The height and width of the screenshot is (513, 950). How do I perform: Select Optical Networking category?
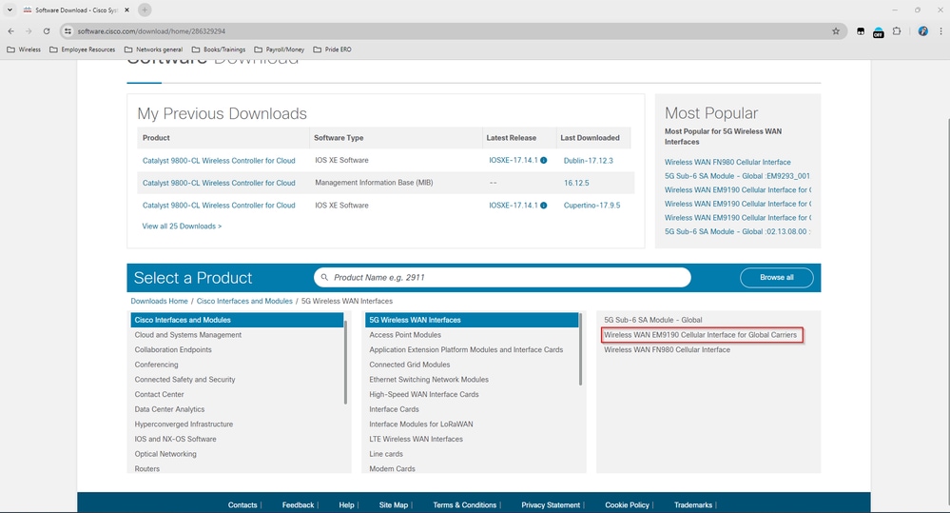[x=165, y=454]
